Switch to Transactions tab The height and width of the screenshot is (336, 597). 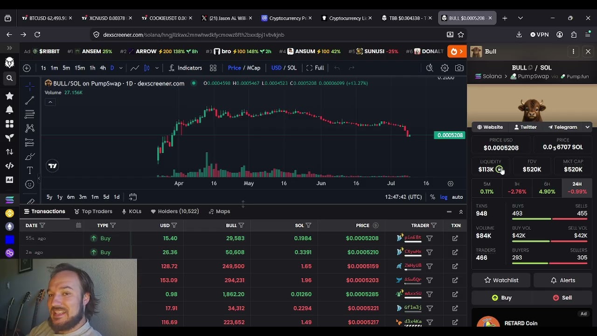44,211
